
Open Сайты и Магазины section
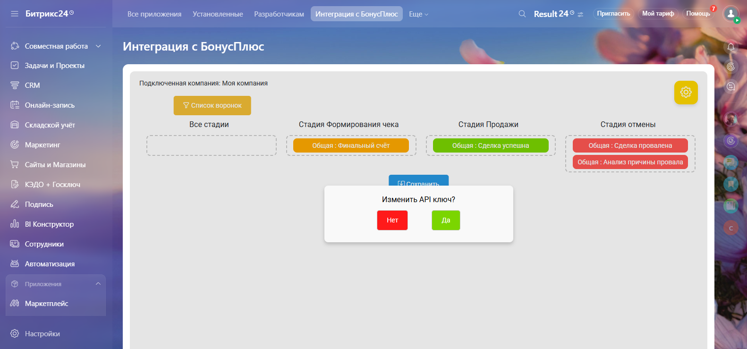[55, 165]
